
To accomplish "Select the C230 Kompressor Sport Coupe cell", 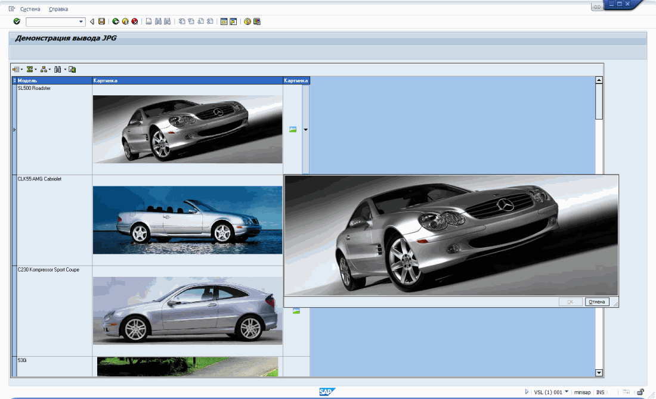I will tap(54, 311).
